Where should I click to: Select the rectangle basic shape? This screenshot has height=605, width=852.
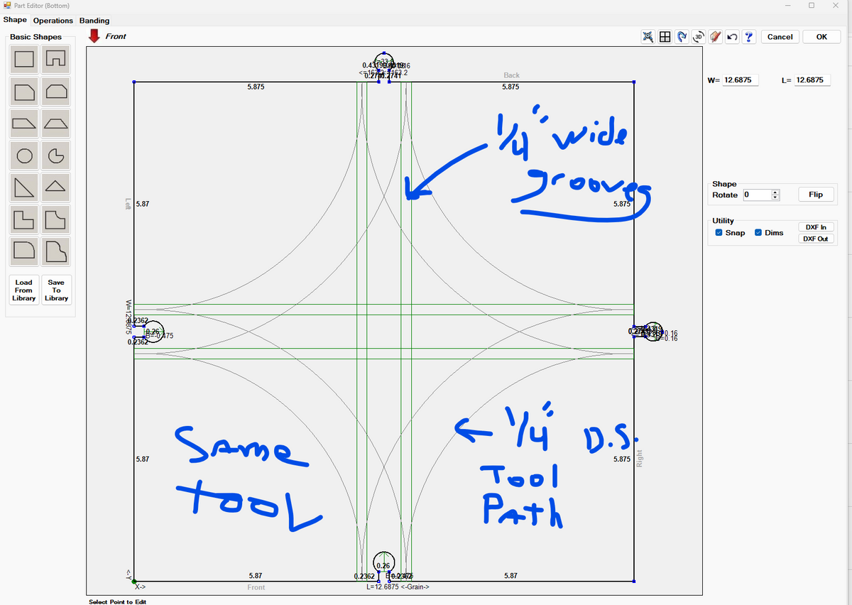24,59
